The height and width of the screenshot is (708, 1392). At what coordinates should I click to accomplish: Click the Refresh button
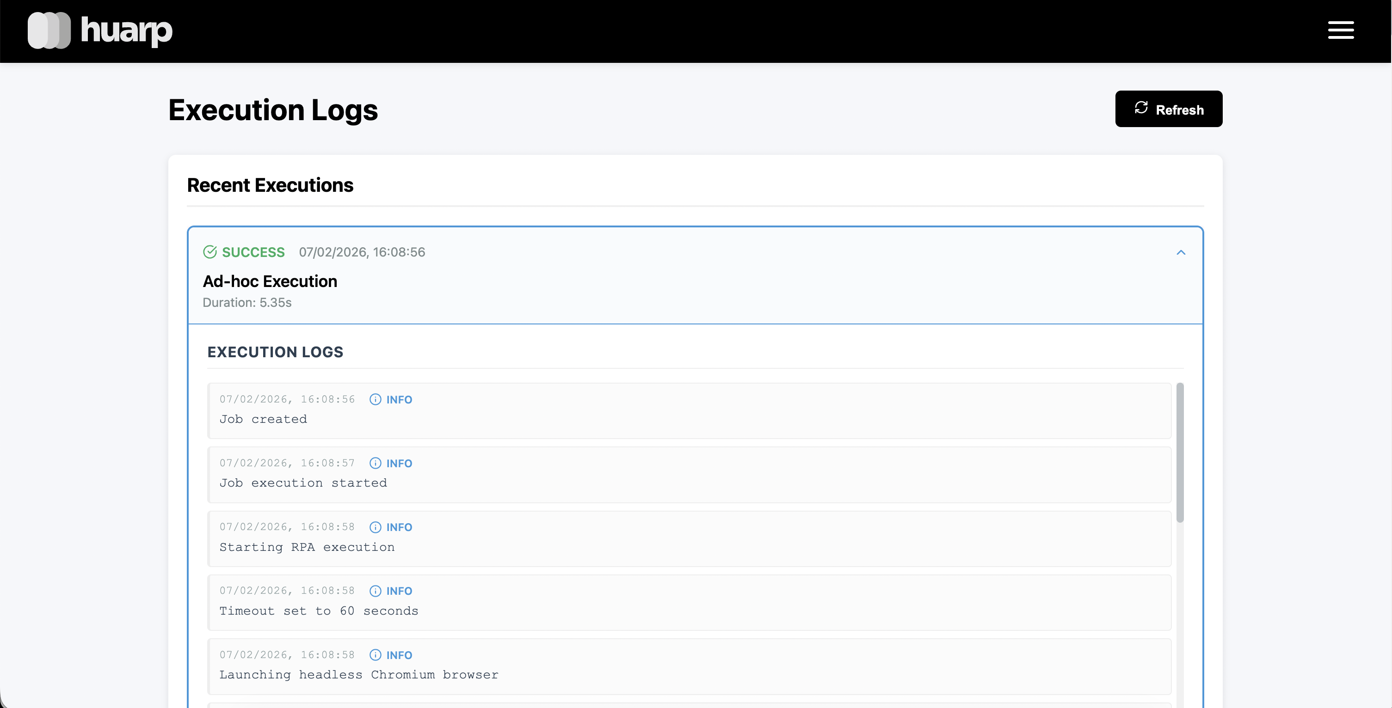[x=1168, y=109]
